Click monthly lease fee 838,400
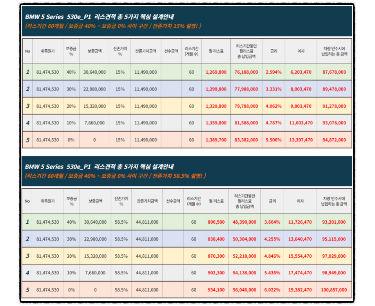 pos(216,239)
